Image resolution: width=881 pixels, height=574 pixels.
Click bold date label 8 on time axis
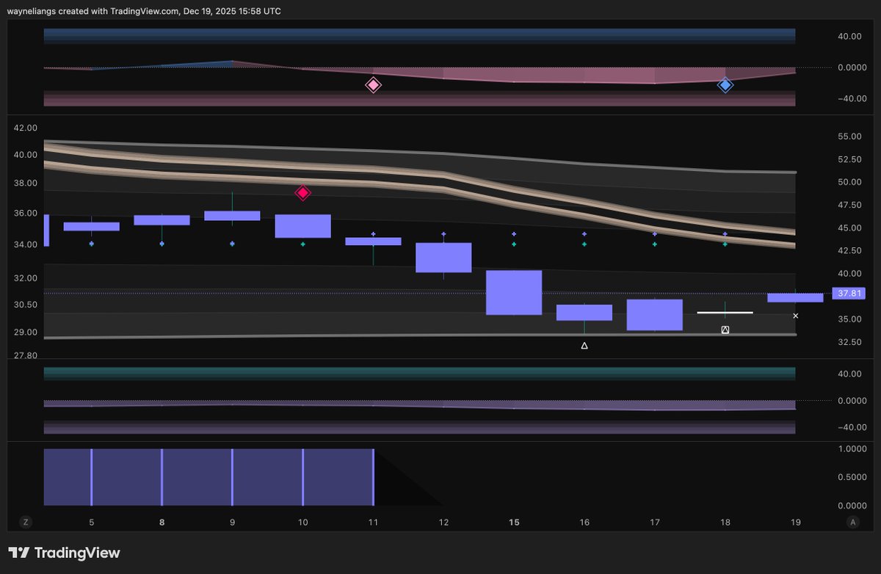click(x=162, y=523)
